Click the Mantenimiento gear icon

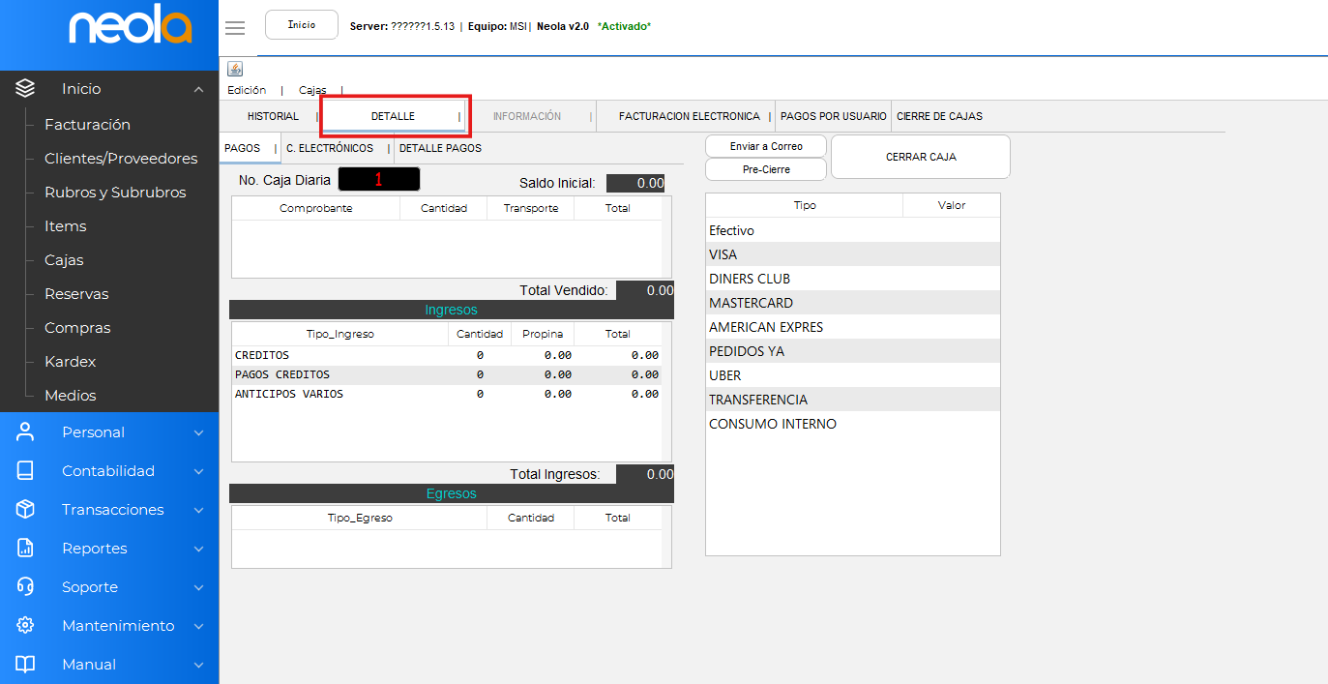pos(25,626)
